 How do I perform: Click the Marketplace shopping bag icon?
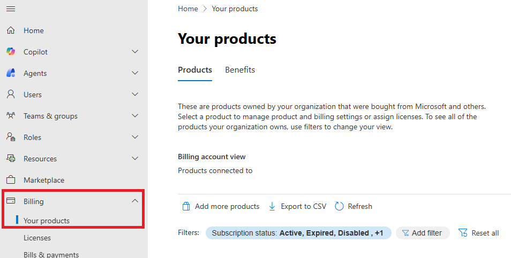coord(11,180)
